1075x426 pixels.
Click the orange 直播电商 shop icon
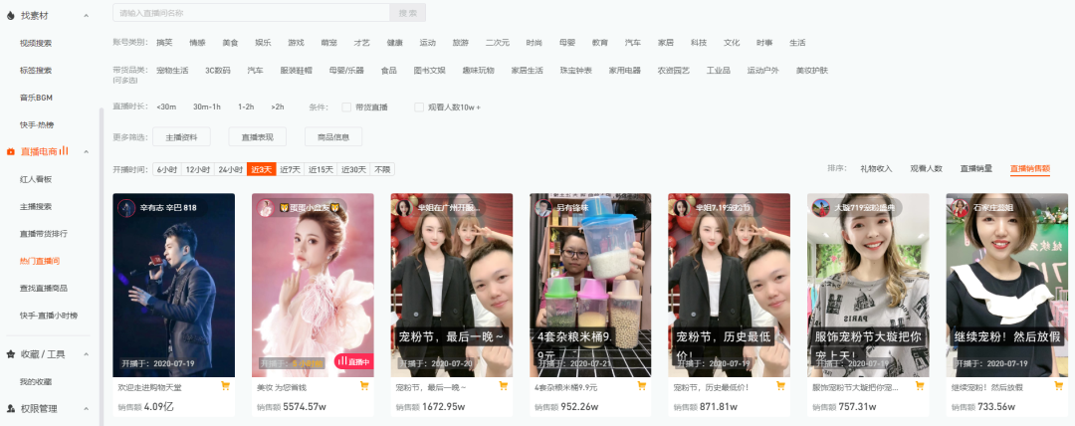pyautogui.click(x=10, y=151)
